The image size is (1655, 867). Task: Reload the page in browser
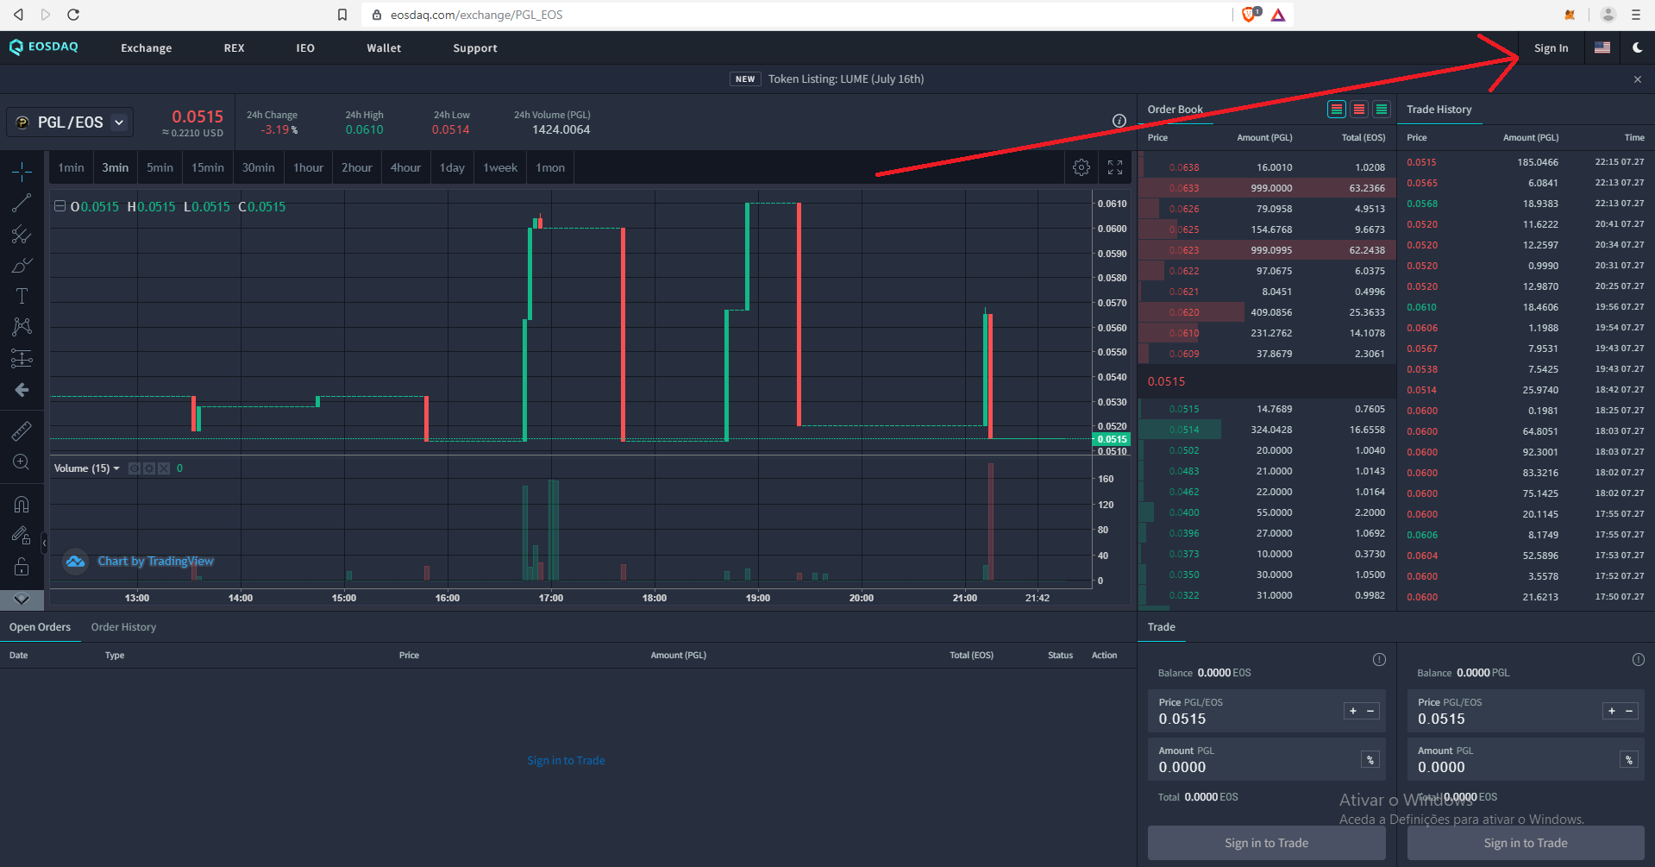73,15
